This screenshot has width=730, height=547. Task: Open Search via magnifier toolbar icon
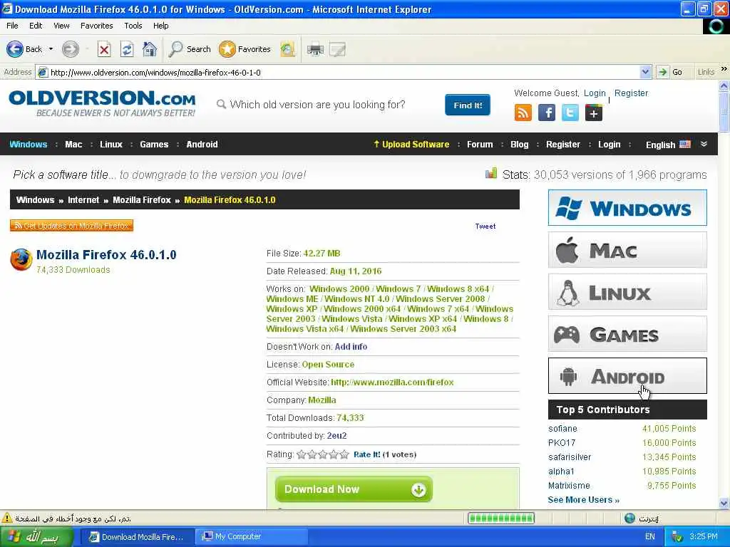pyautogui.click(x=175, y=49)
